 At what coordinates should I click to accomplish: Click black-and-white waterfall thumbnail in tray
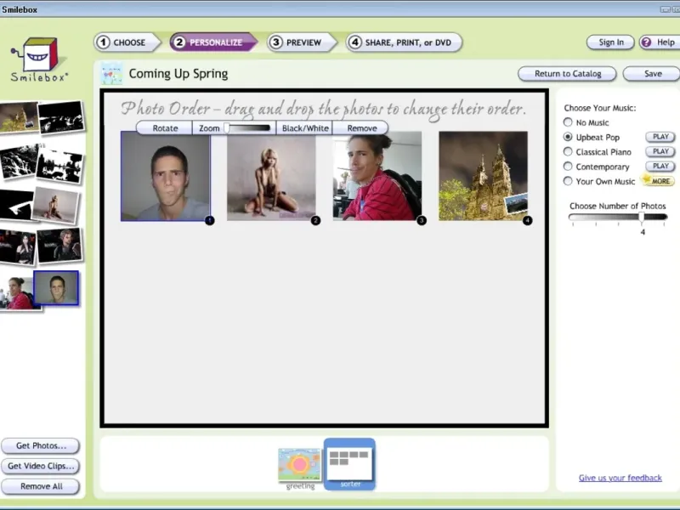pyautogui.click(x=18, y=161)
